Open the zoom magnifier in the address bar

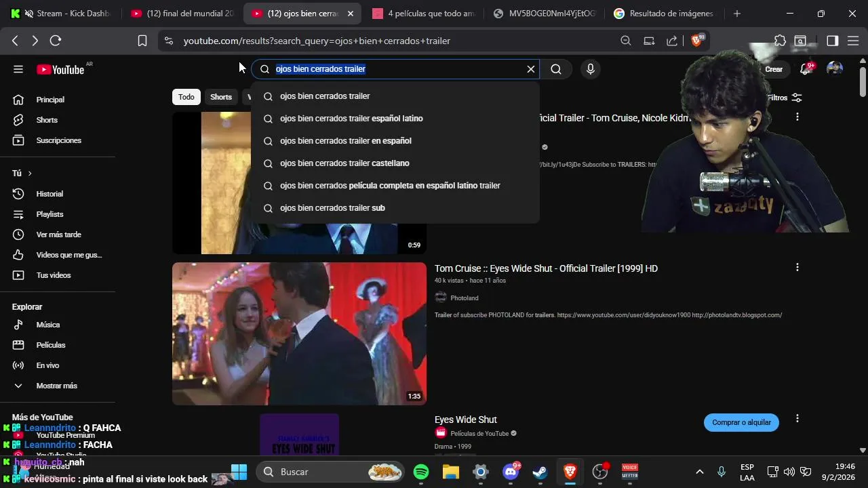(626, 41)
